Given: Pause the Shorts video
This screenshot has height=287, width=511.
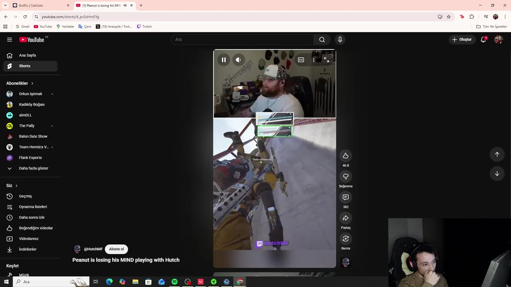Looking at the screenshot, I should [x=224, y=60].
